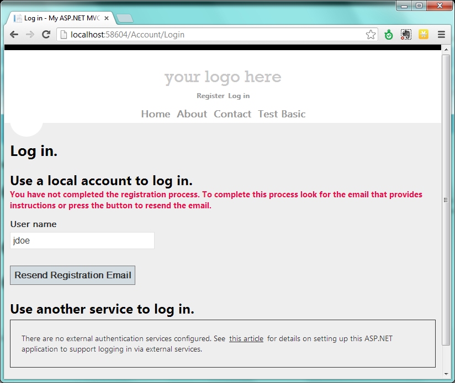Open the green stopwatch extension icon
The width and height of the screenshot is (455, 383).
coord(388,34)
